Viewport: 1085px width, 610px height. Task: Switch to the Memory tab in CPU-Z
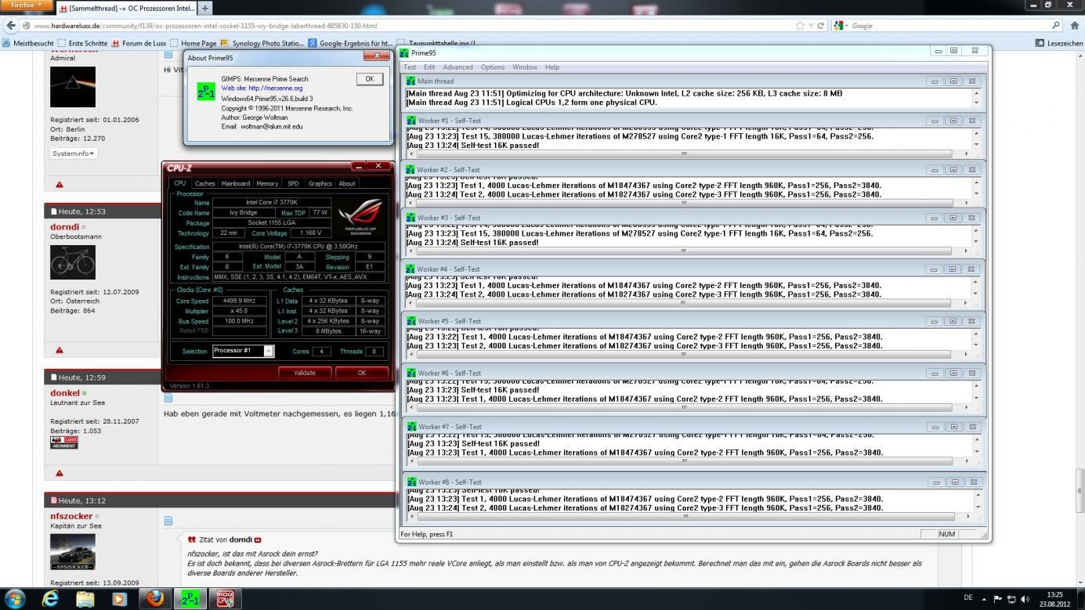tap(267, 183)
